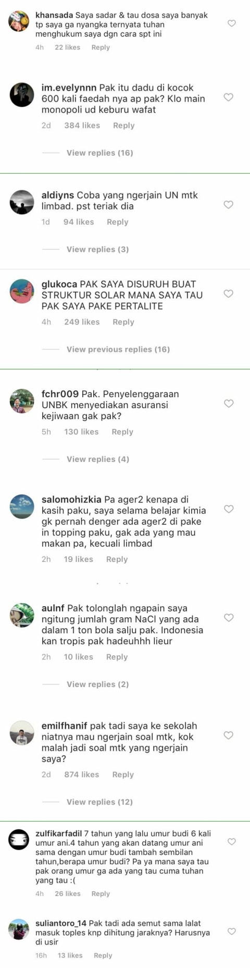The height and width of the screenshot is (968, 250).
Task: Open emilfhanif's profile picture
Action: click(x=22, y=733)
